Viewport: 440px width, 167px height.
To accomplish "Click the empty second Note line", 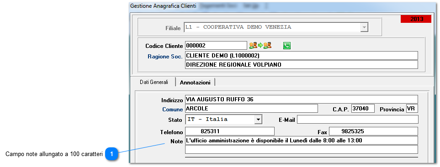I will click(x=302, y=150).
